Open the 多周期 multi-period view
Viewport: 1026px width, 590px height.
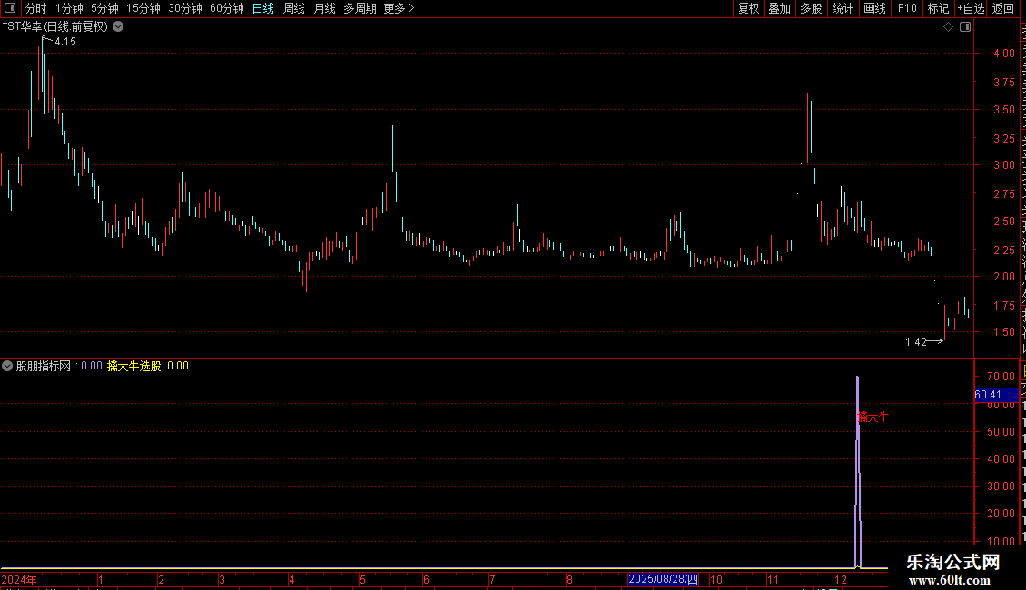click(360, 8)
